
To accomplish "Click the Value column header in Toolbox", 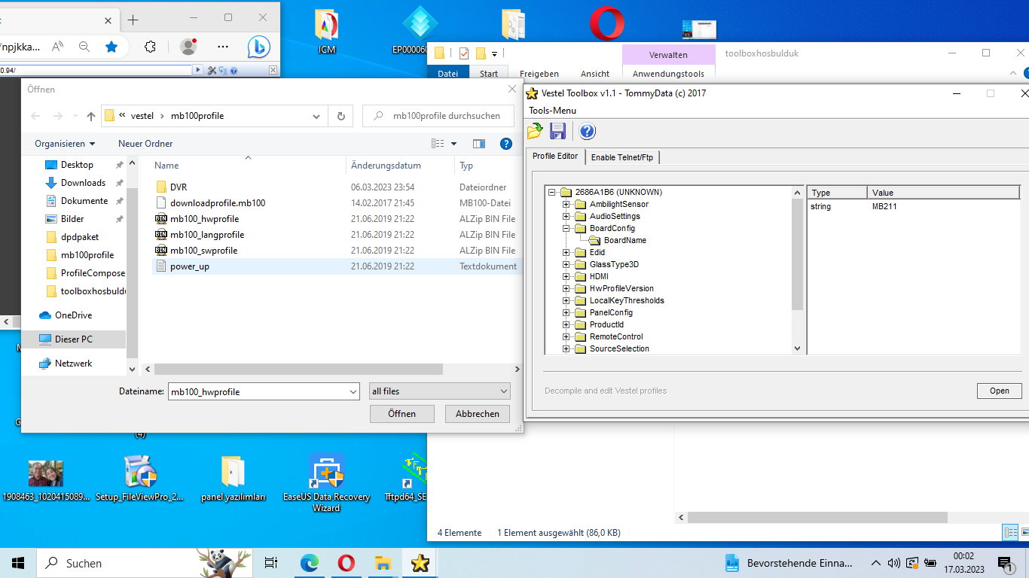I will tap(943, 193).
